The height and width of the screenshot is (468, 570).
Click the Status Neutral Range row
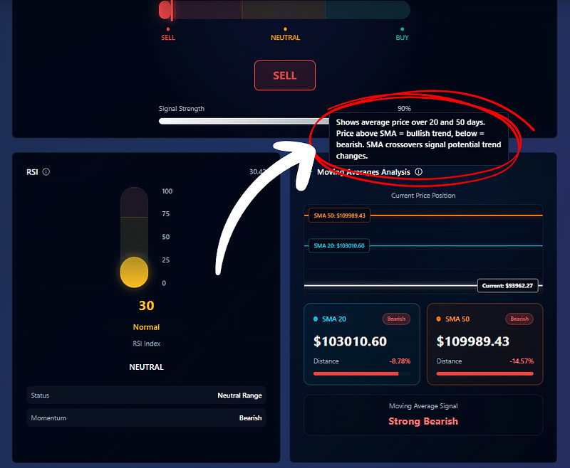pyautogui.click(x=146, y=395)
